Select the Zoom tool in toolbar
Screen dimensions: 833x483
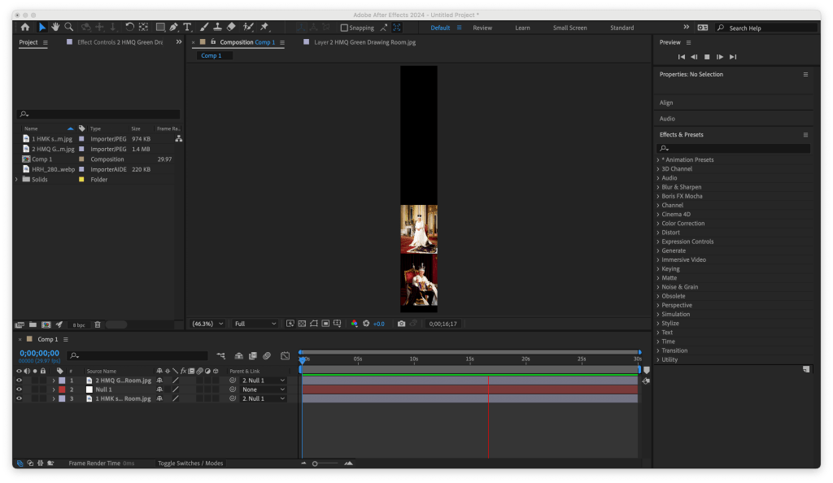68,27
